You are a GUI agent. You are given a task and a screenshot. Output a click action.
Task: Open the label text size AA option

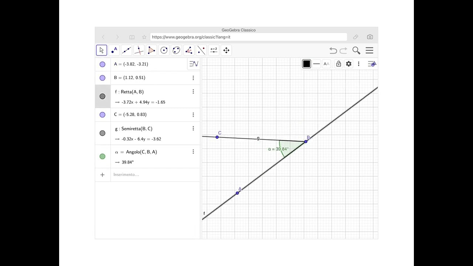tap(326, 64)
